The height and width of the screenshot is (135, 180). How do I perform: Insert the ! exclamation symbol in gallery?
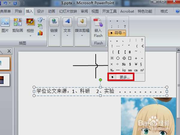112,46
